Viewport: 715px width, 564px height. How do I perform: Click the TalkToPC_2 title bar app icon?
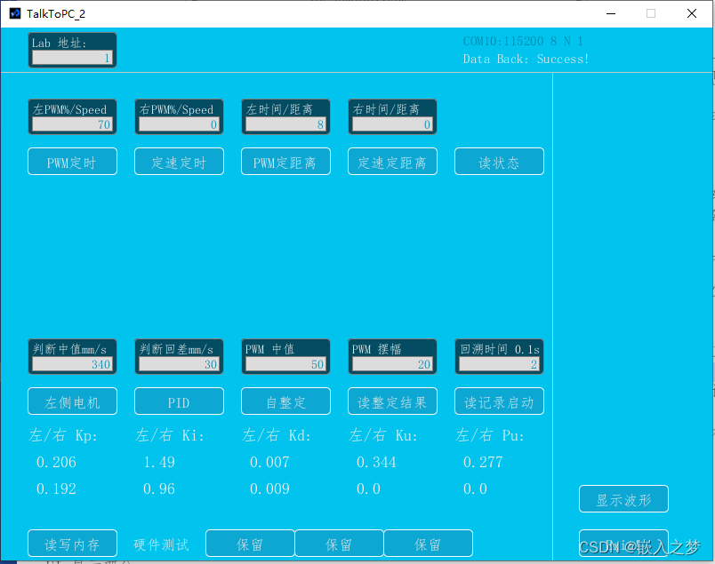(14, 13)
